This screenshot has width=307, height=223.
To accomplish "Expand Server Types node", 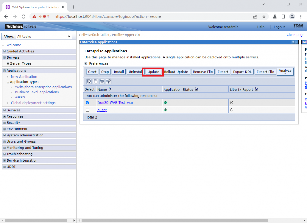I will (8, 63).
